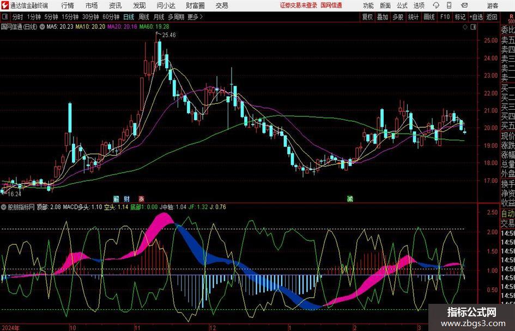Open the mail envelope icon

tap(464, 5)
